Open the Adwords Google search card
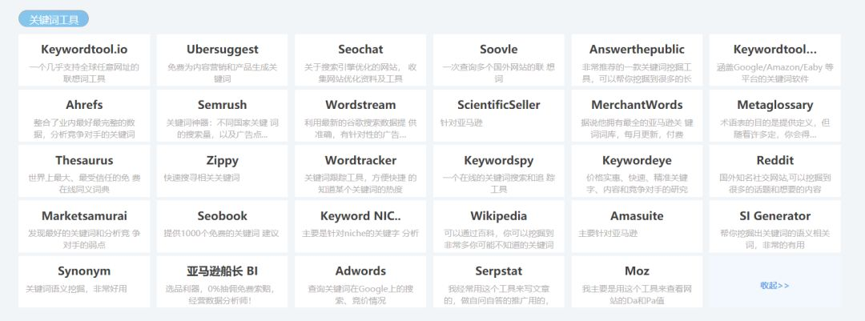Image resolution: width=865 pixels, height=321 pixels. [x=360, y=281]
